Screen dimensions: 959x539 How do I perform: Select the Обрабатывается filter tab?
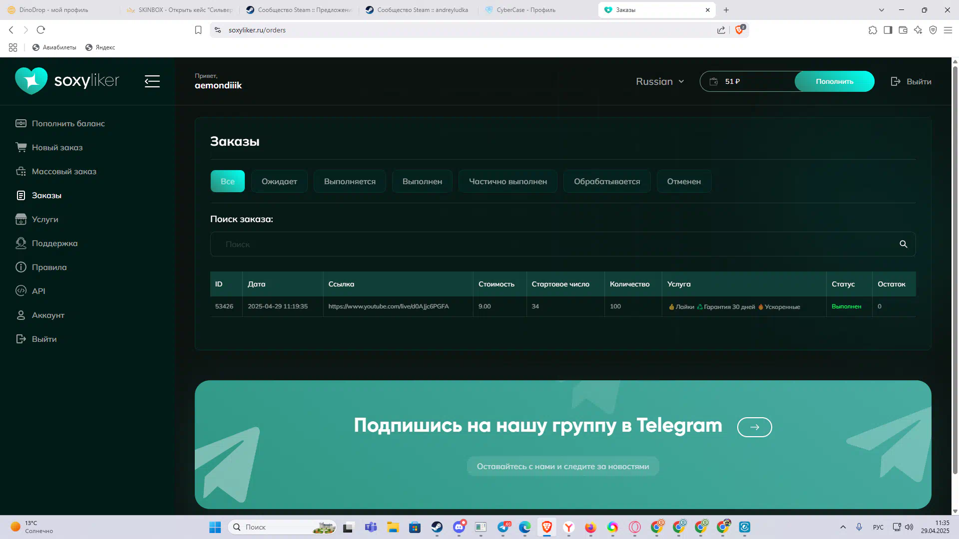(607, 181)
